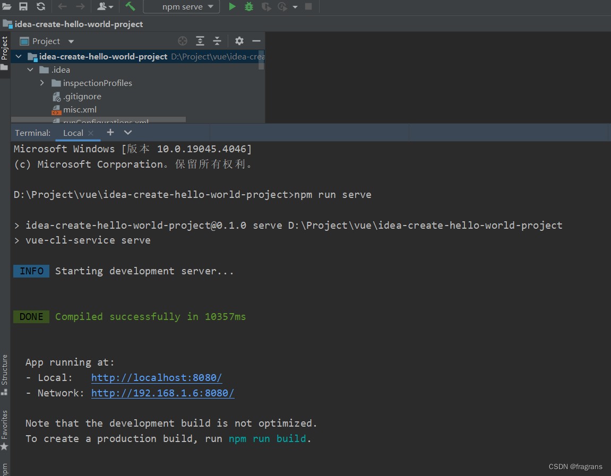The width and height of the screenshot is (611, 476).
Task: Open terminal sessions dropdown chevron
Action: (x=128, y=132)
